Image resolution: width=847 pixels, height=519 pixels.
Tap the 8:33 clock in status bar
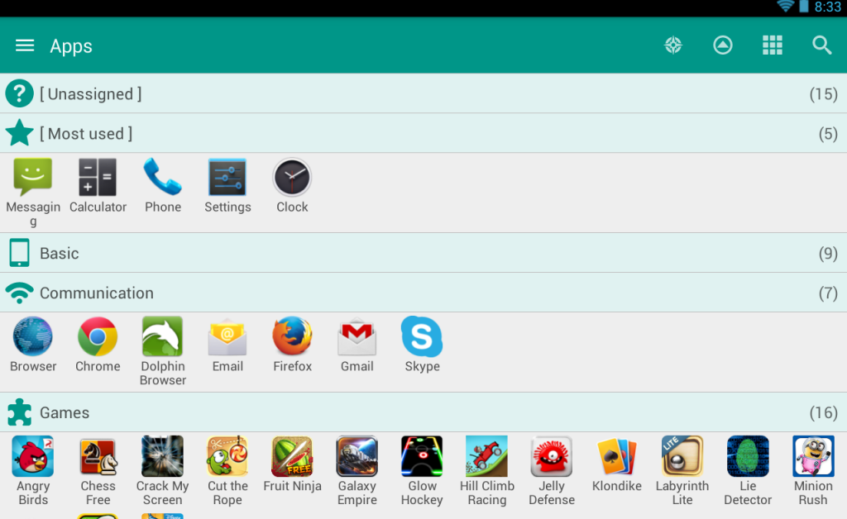tap(827, 7)
